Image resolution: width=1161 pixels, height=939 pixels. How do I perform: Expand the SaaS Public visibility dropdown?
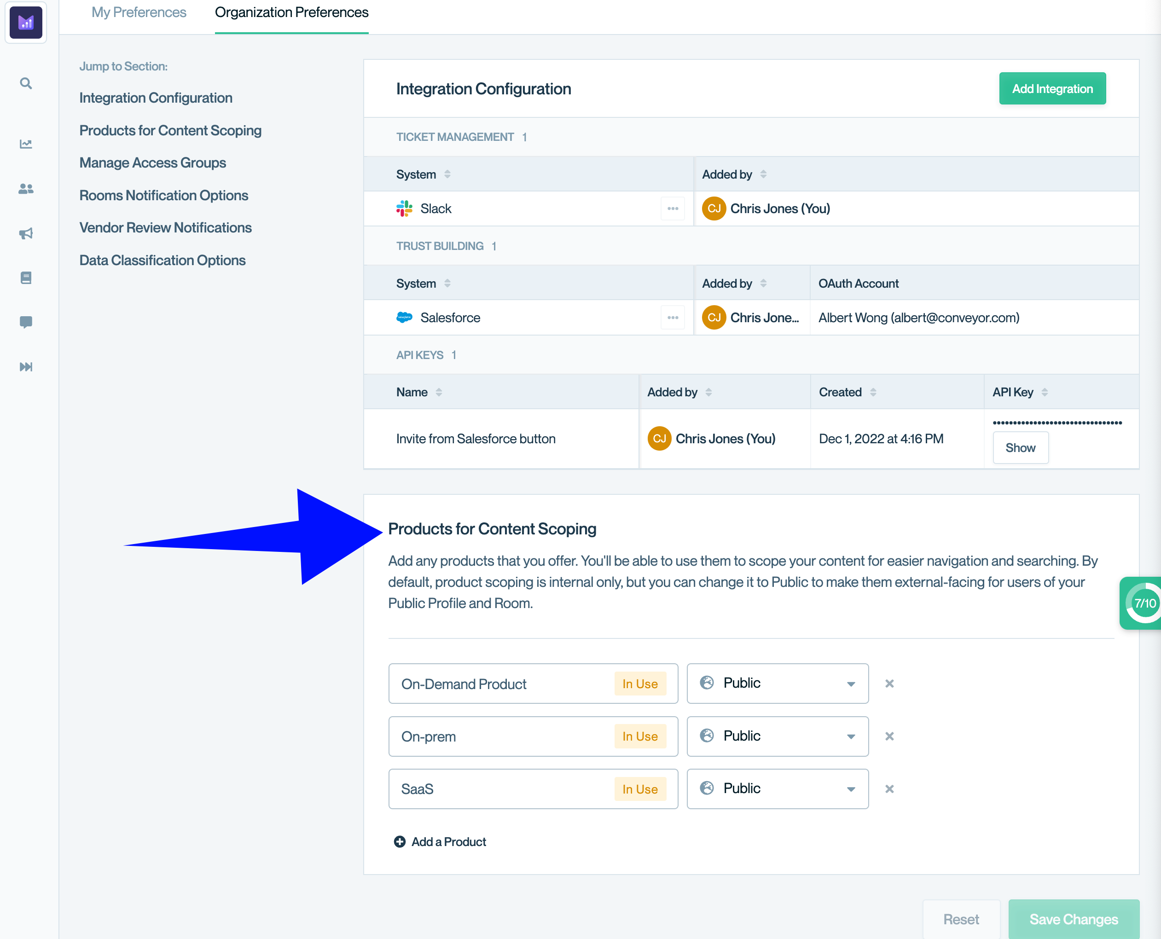coord(777,789)
